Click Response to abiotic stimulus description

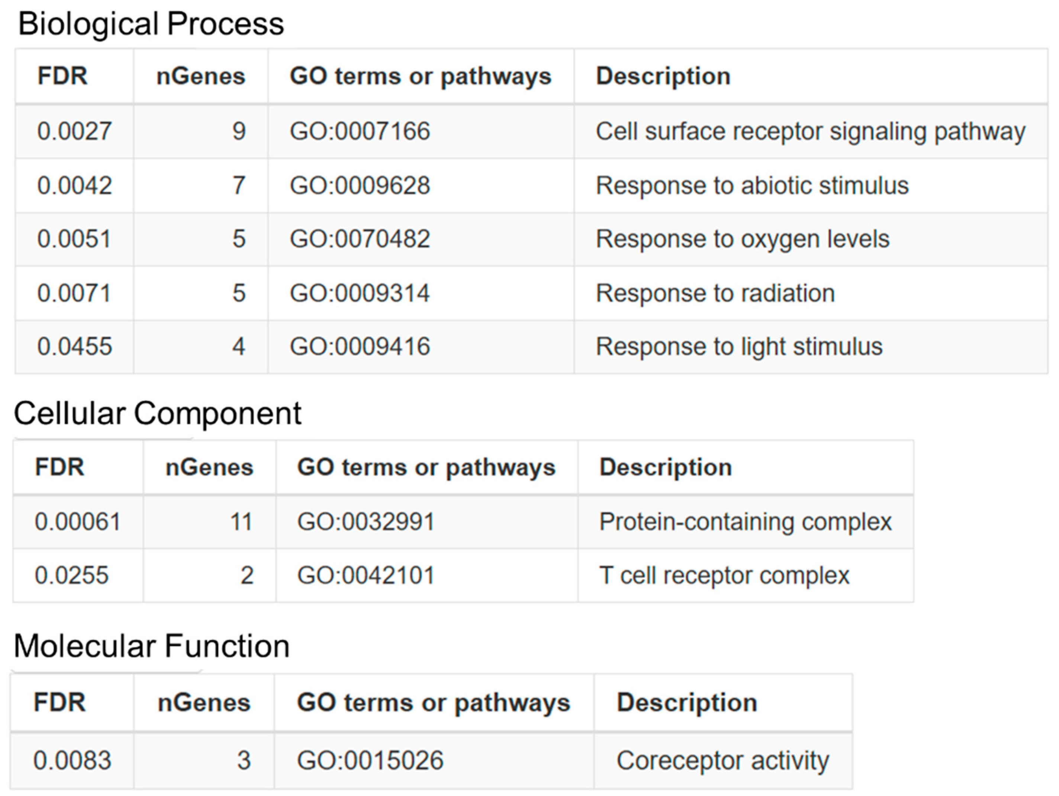coord(752,185)
